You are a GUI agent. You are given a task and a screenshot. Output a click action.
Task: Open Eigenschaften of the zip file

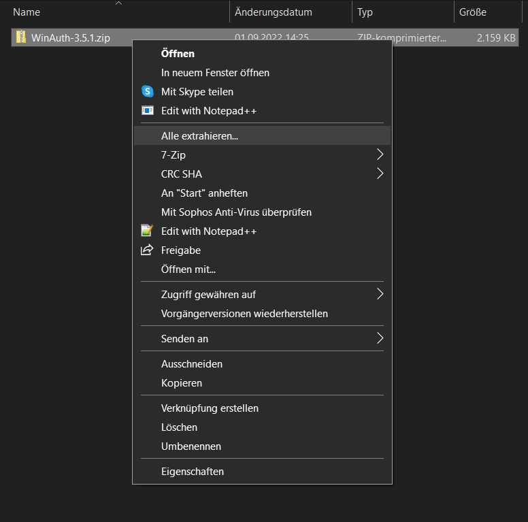192,471
